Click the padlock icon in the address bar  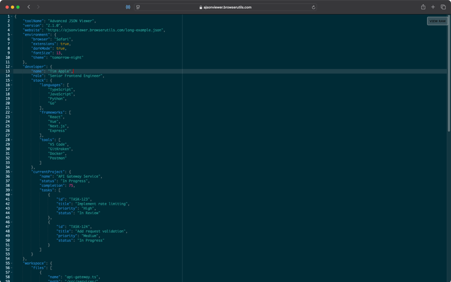click(201, 7)
